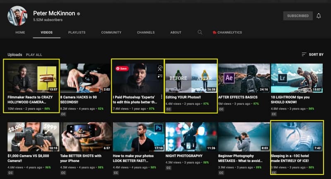Open the About tab
The width and height of the screenshot is (331, 179).
tap(176, 32)
